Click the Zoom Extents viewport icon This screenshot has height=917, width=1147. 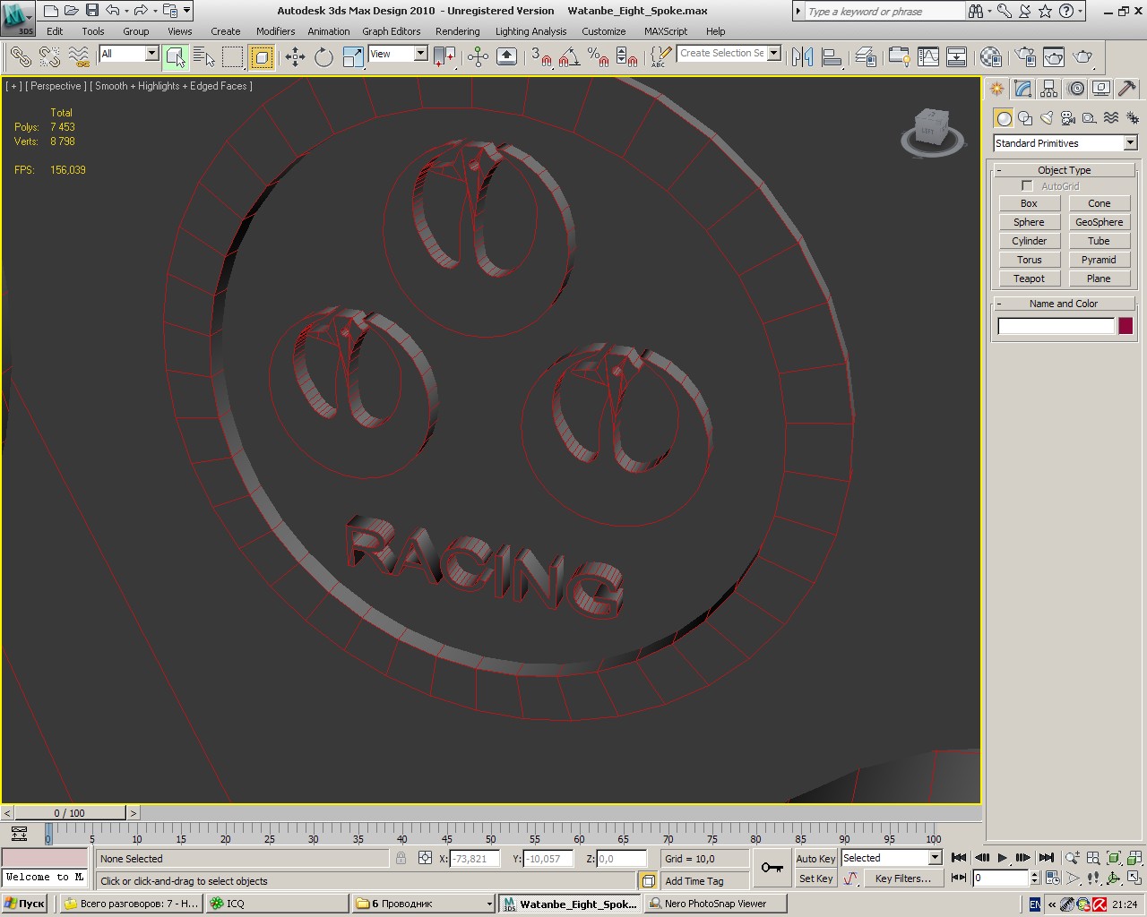(1113, 858)
